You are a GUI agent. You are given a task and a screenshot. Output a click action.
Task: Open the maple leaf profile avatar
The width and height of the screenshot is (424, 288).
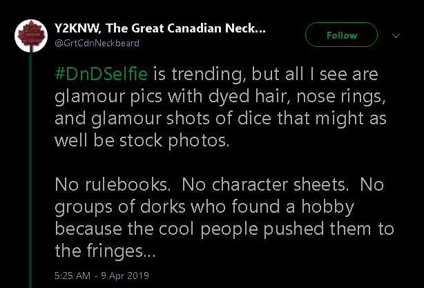[31, 36]
